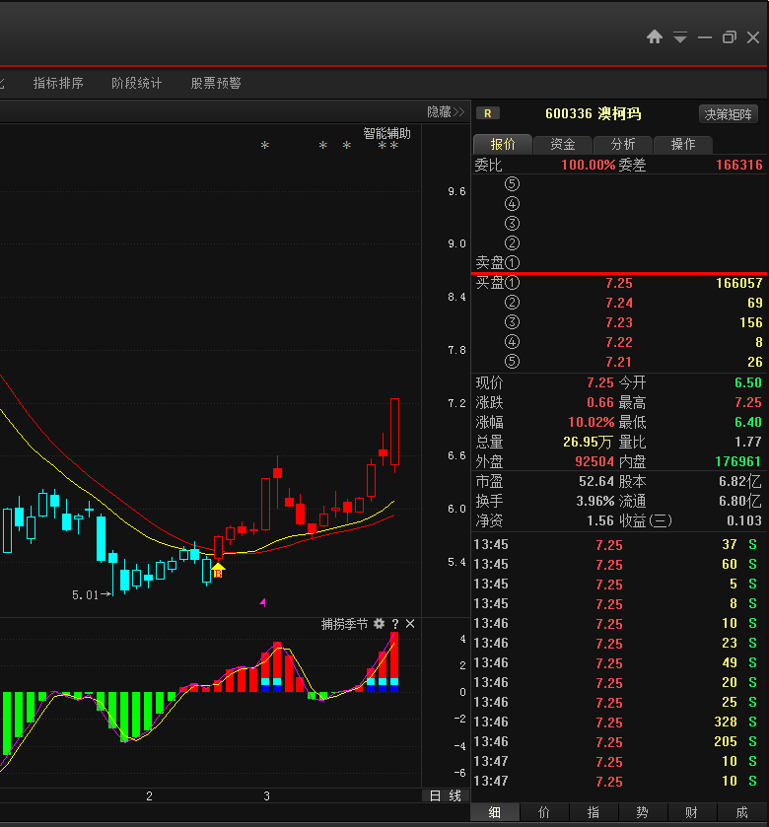Image resolution: width=769 pixels, height=827 pixels.
Task: Select the 日线 period button
Action: pos(446,795)
